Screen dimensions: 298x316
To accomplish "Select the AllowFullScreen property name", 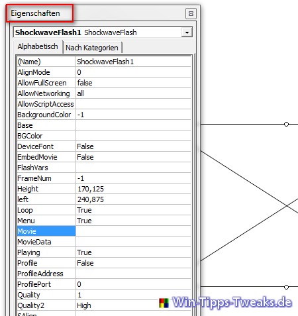I will pyautogui.click(x=46, y=83).
